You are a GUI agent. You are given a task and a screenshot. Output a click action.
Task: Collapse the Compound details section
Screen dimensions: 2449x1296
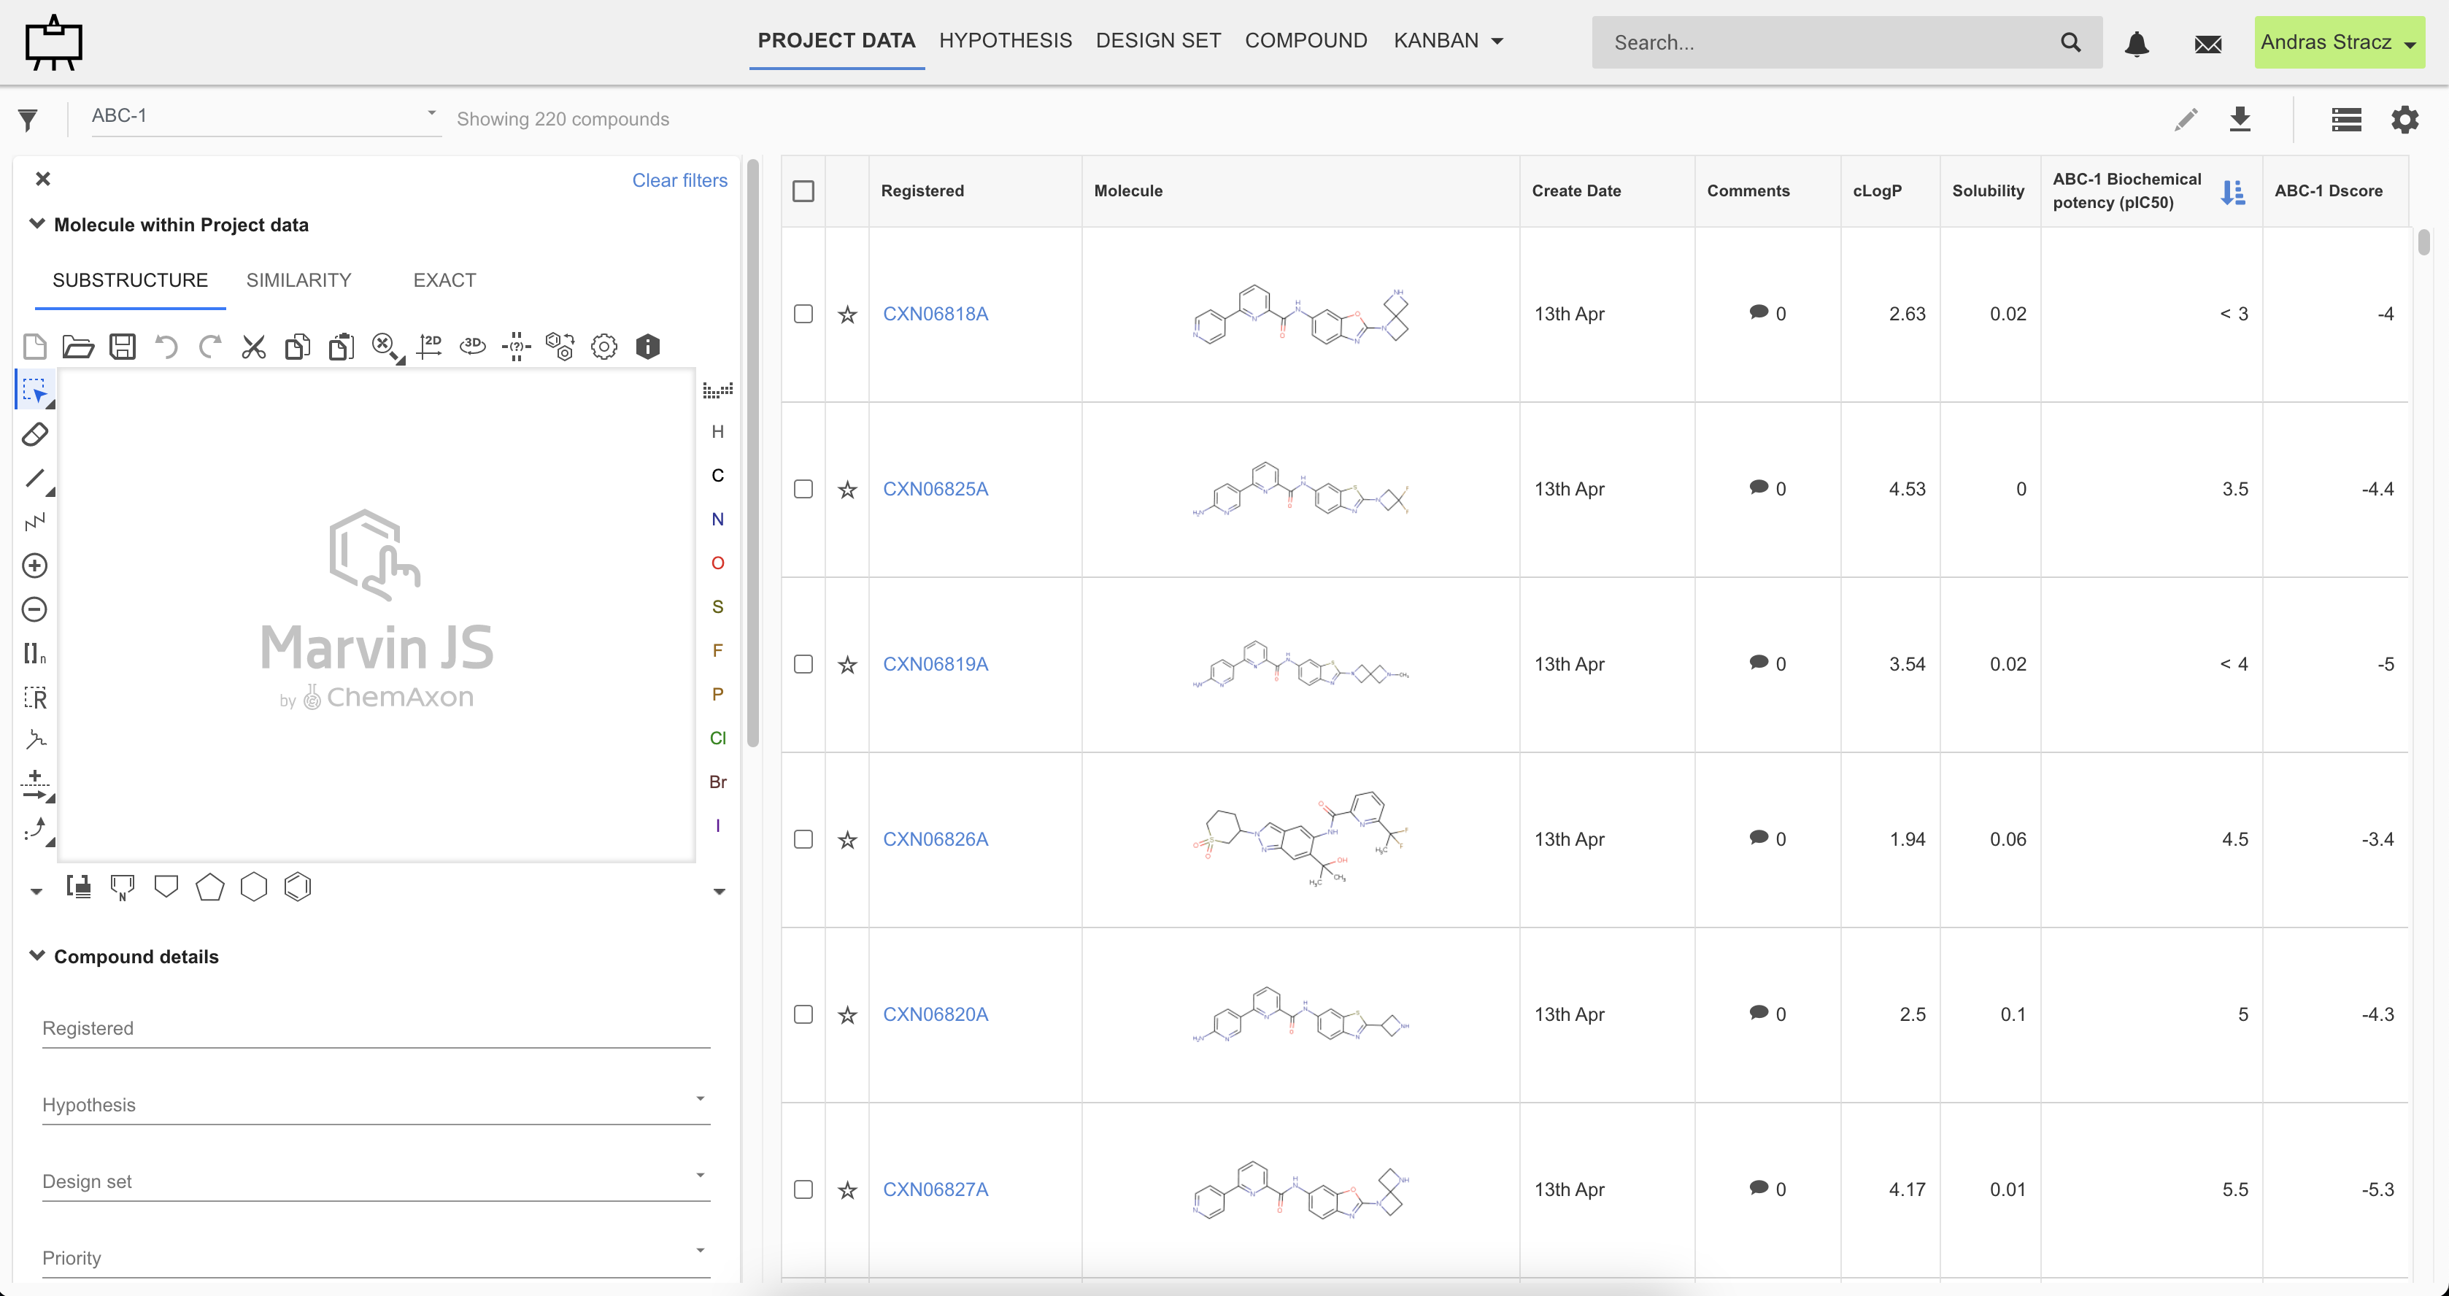click(37, 956)
